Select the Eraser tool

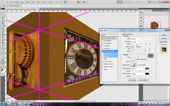coord(3,40)
